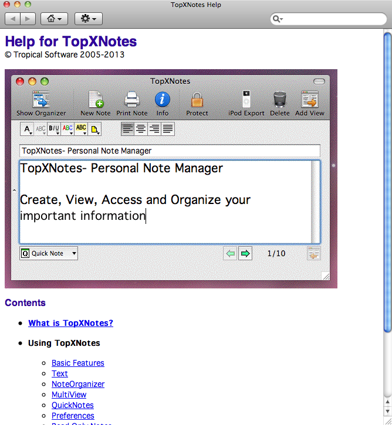Click the next note green arrow
The image size is (392, 425).
pos(245,253)
